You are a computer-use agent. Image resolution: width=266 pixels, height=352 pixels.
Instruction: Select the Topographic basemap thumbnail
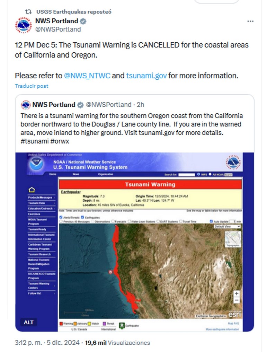click(x=233, y=239)
